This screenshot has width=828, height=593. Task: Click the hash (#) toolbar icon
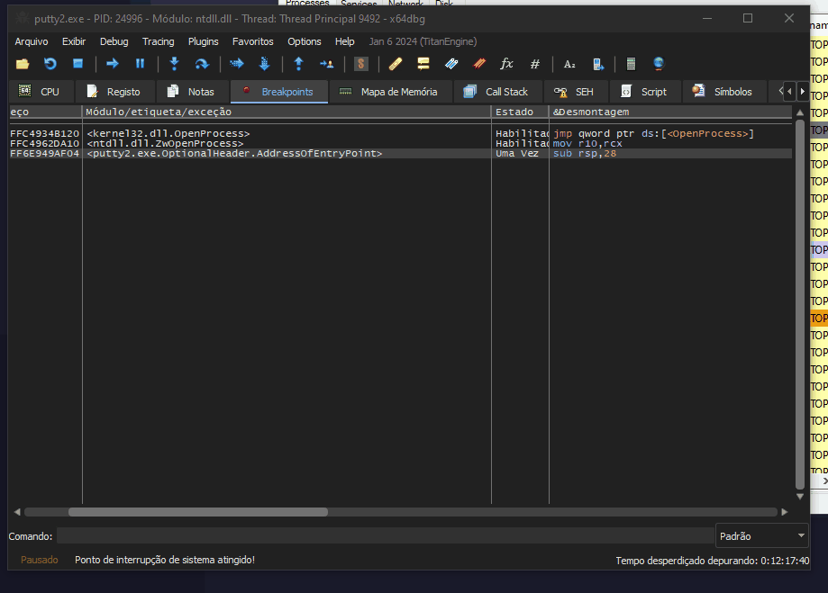coord(534,64)
